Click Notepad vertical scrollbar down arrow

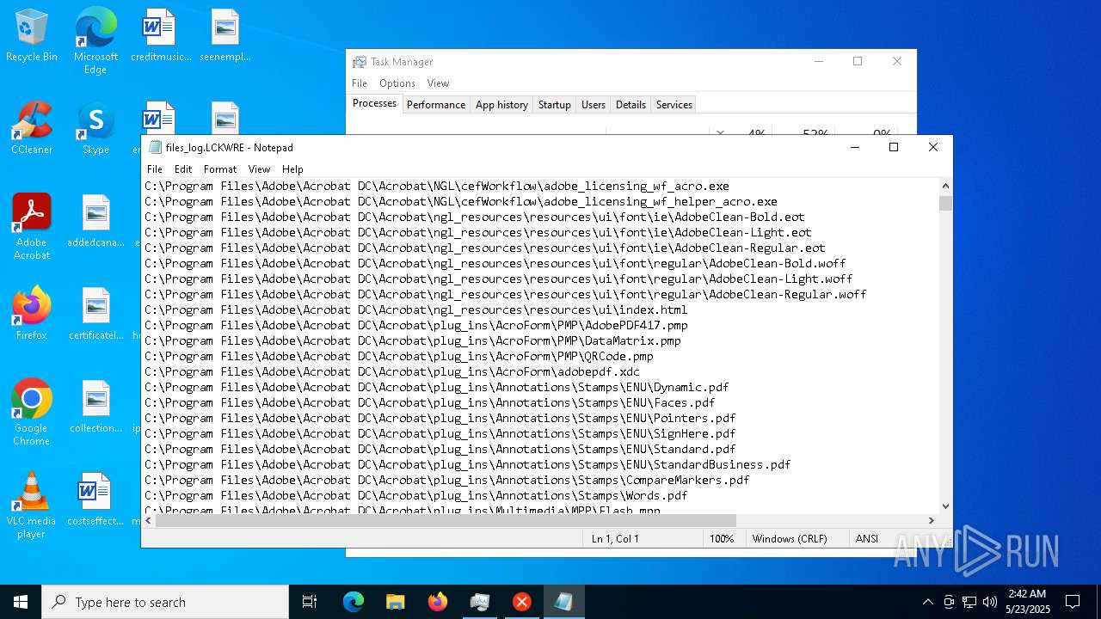[945, 506]
